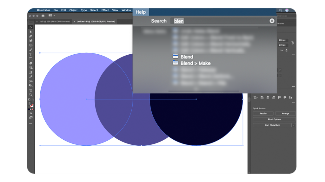Viewport: 325px width, 182px height.
Task: Open Appearance section more options dots
Action: tap(293, 87)
